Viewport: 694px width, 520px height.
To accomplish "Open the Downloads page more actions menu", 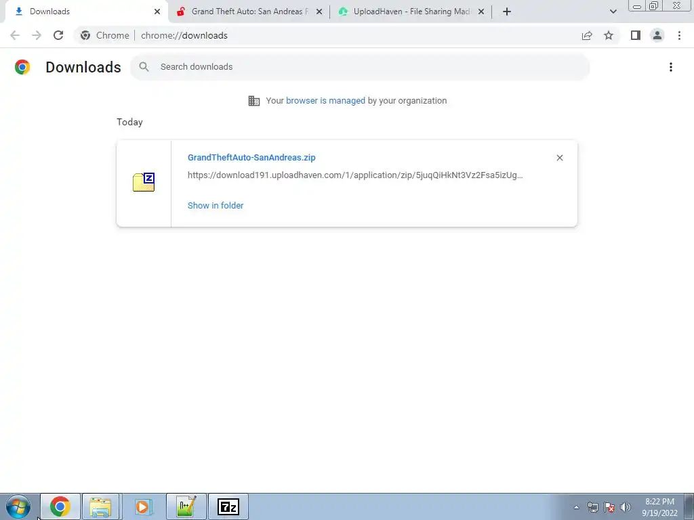I will tap(671, 67).
